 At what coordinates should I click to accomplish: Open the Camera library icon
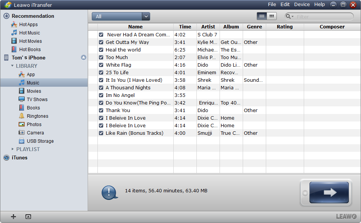click(x=22, y=133)
